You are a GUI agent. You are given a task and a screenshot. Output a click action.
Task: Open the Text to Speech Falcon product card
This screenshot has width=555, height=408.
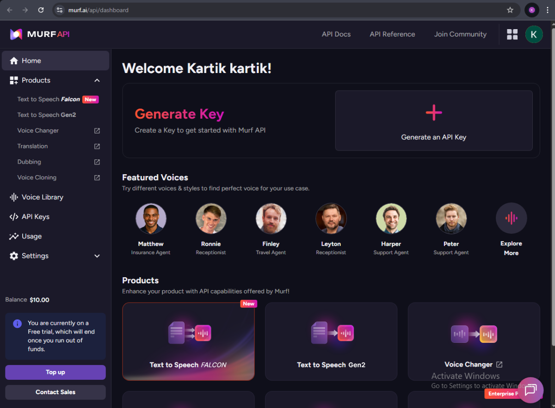[188, 341]
